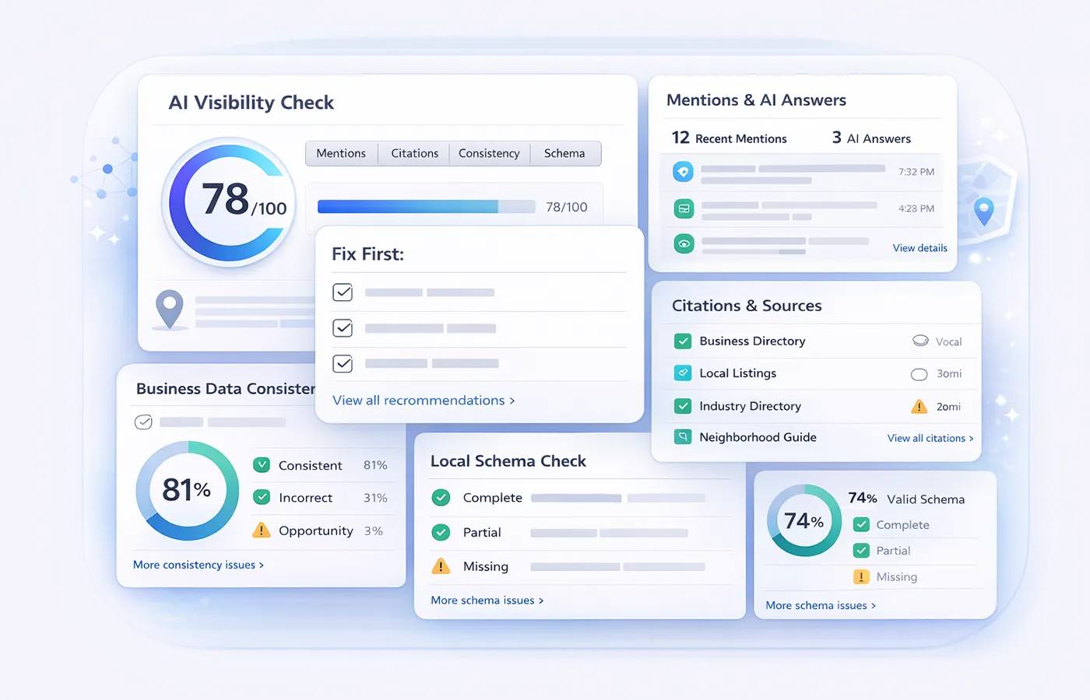This screenshot has height=700, width=1090.
Task: Check the box above Business Data Consistency chart
Action: 142,422
